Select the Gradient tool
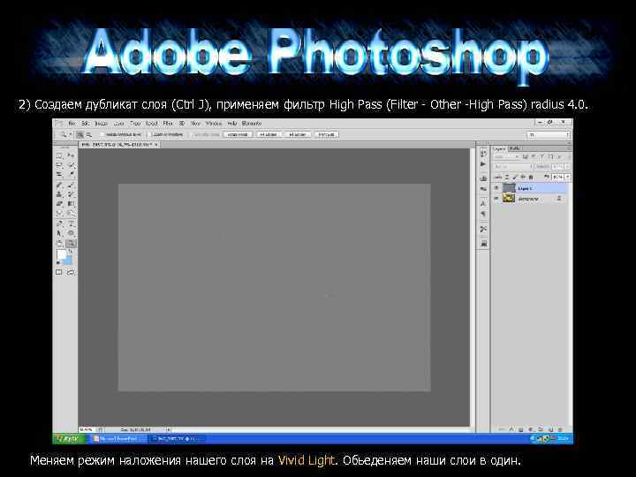This screenshot has width=636, height=477. (x=71, y=204)
